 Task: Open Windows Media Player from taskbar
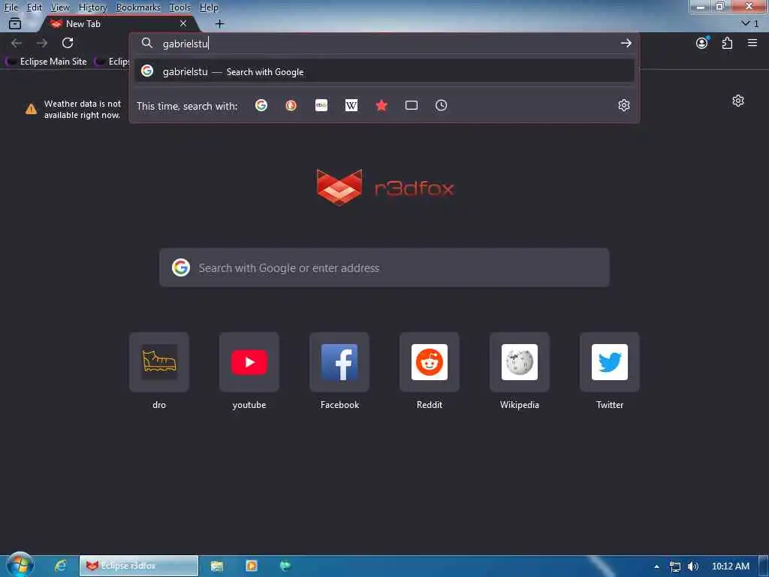tap(251, 566)
